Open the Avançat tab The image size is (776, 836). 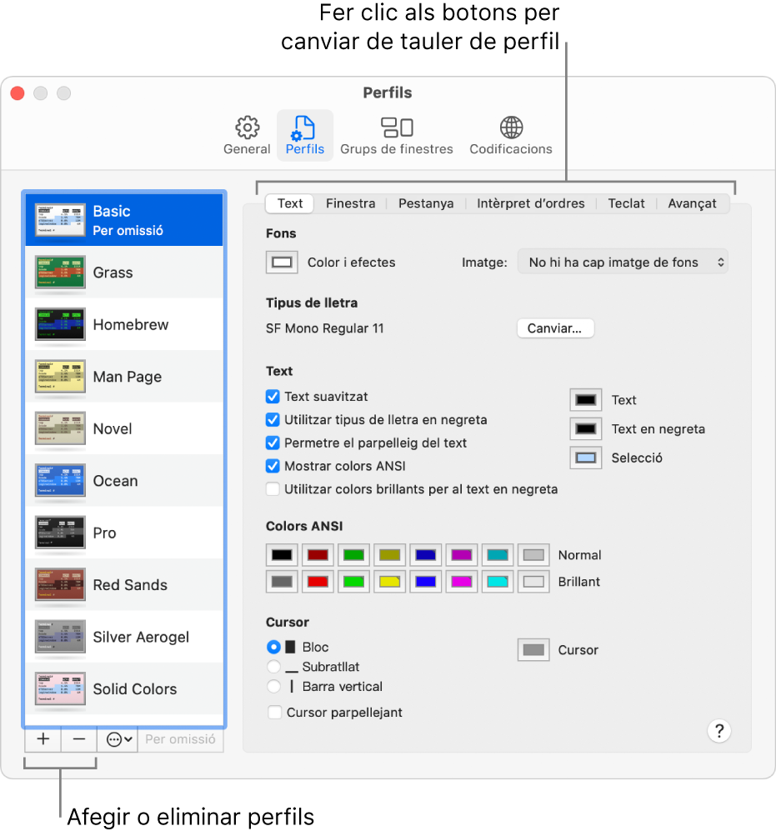click(692, 203)
